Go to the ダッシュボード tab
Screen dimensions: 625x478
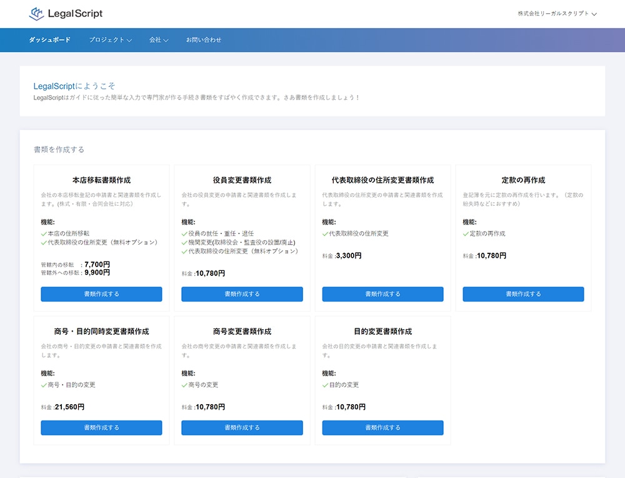49,40
